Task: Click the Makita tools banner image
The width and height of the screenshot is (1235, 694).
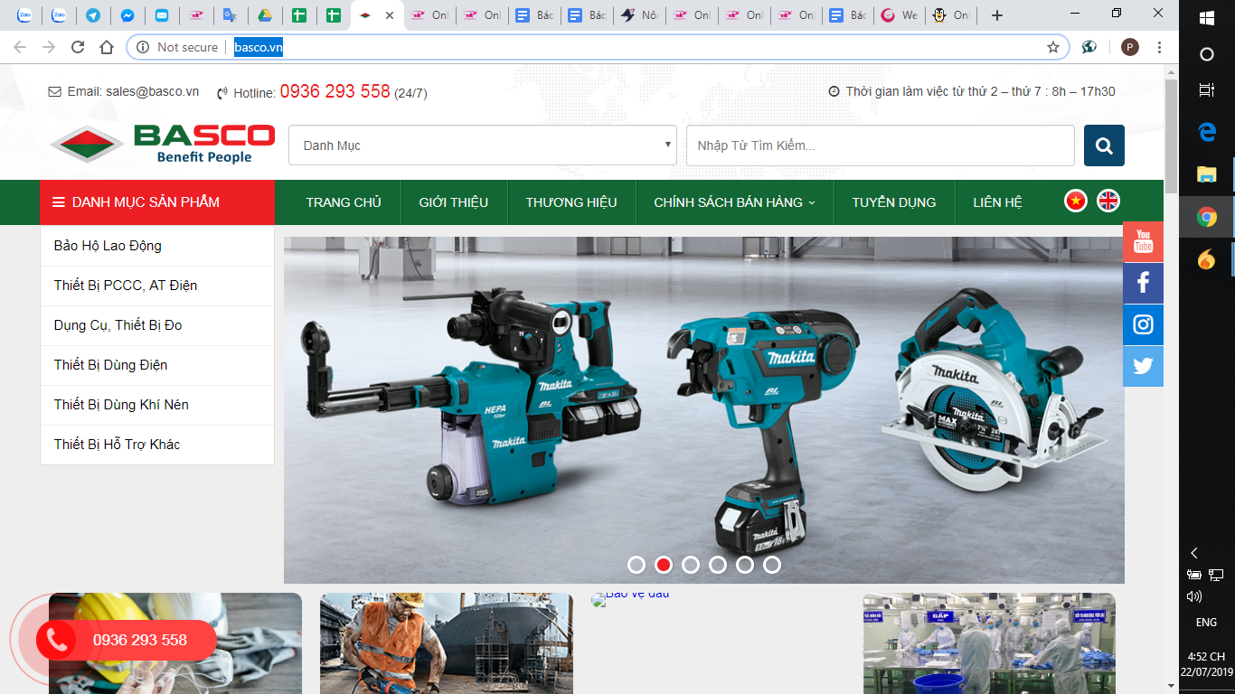Action: 704,409
